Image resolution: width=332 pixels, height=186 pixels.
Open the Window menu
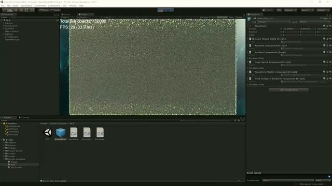pos(73,6)
